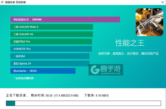Click the 安兔兔评测结果 footnote
This screenshot has width=166, height=109.
pyautogui.click(x=24, y=78)
